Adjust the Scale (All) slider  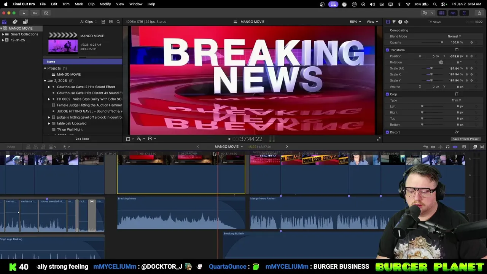click(x=431, y=68)
